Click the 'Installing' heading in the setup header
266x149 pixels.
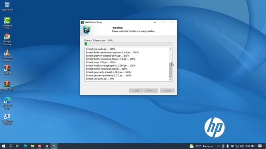[x=117, y=28]
